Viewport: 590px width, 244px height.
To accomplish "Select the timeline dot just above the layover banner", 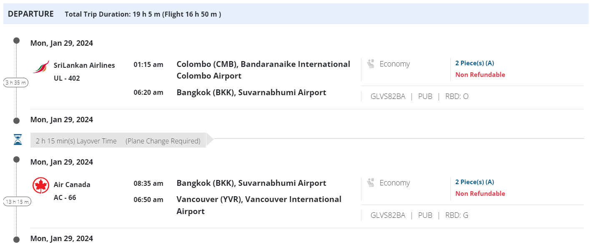I will 17,121.
